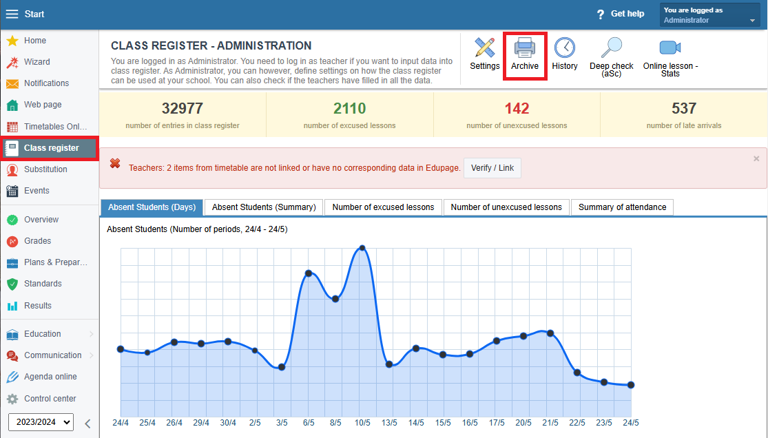The image size is (768, 438).
Task: Click the Get help question mark icon
Action: point(601,14)
